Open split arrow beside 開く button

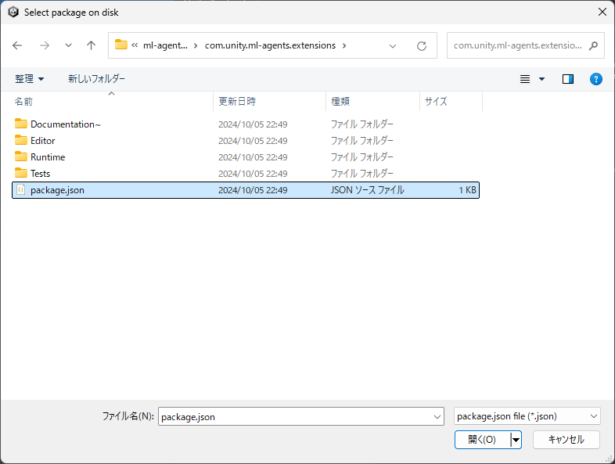pos(516,440)
